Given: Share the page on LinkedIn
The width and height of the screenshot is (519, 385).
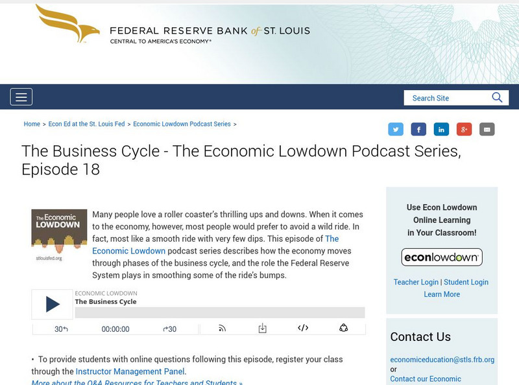Looking at the screenshot, I should point(441,128).
